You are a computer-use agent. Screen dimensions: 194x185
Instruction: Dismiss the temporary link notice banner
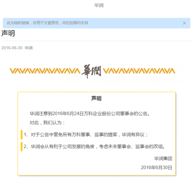184,23
